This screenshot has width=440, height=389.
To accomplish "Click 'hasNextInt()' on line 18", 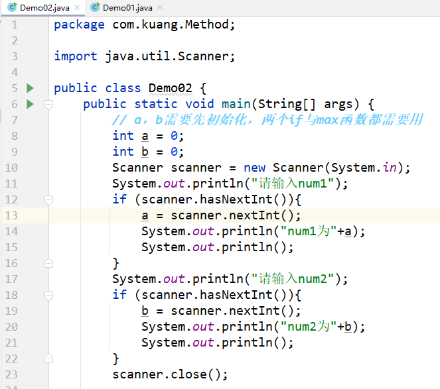I will (x=244, y=295).
